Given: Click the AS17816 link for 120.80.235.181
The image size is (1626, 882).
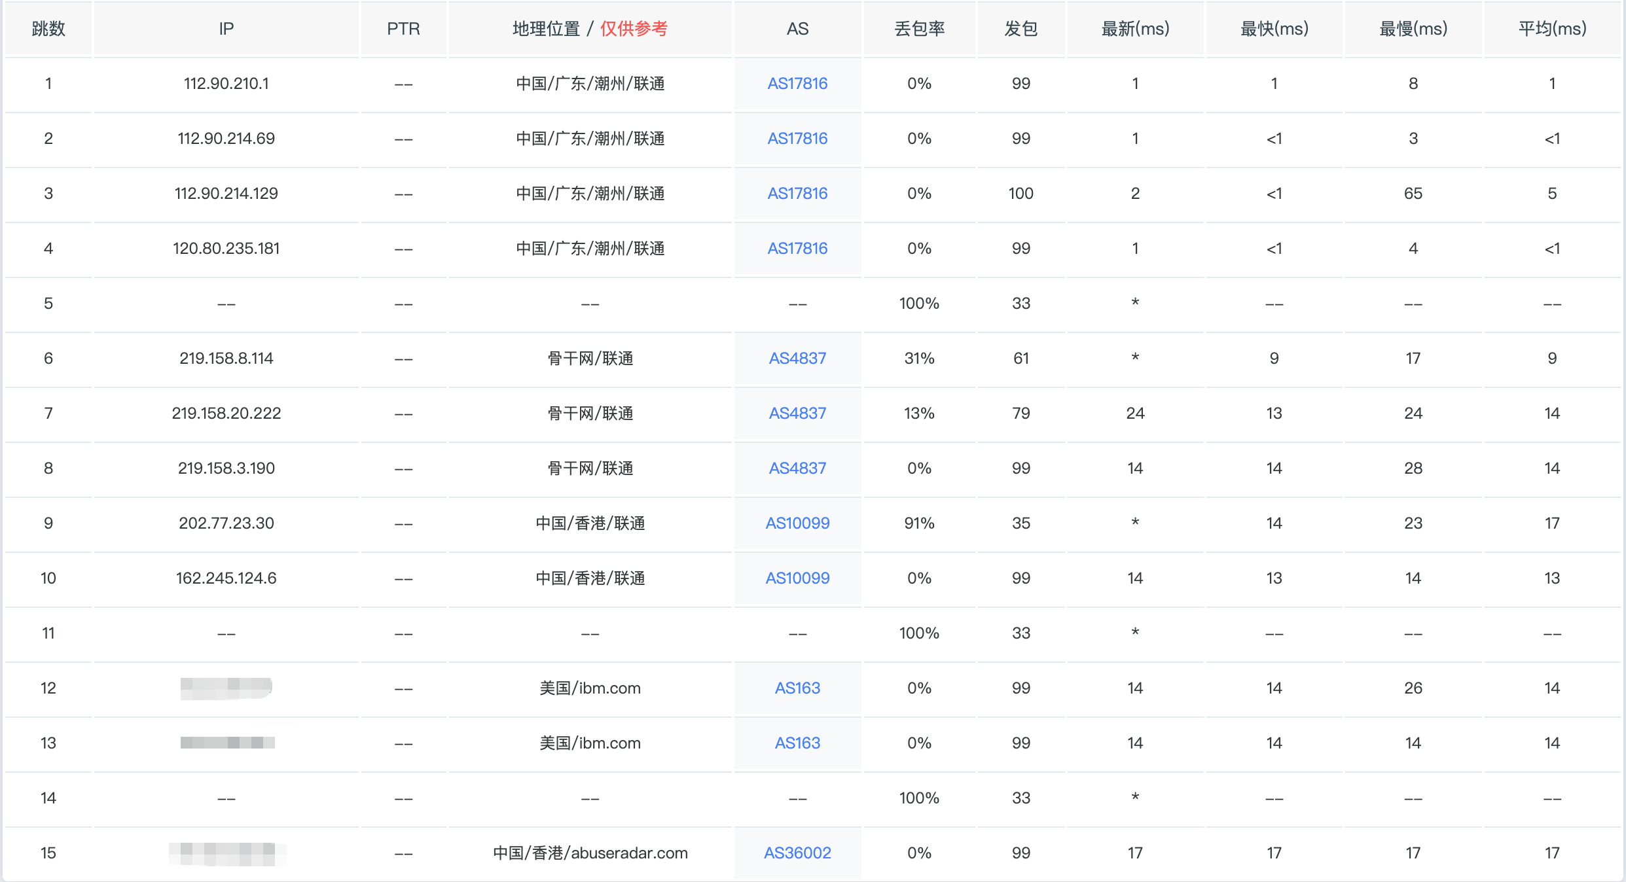Looking at the screenshot, I should [797, 249].
